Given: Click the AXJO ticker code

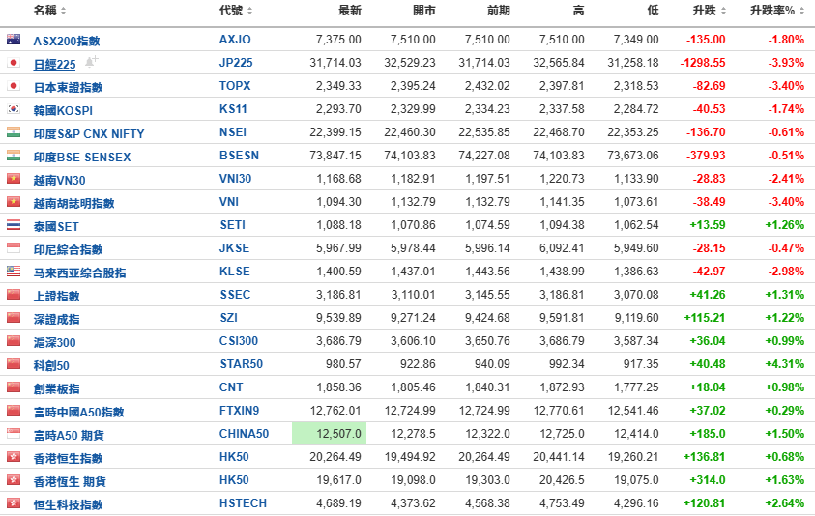Looking at the screenshot, I should click(x=235, y=40).
